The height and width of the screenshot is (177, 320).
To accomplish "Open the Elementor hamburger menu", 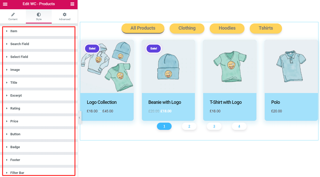I will [x=5, y=4].
